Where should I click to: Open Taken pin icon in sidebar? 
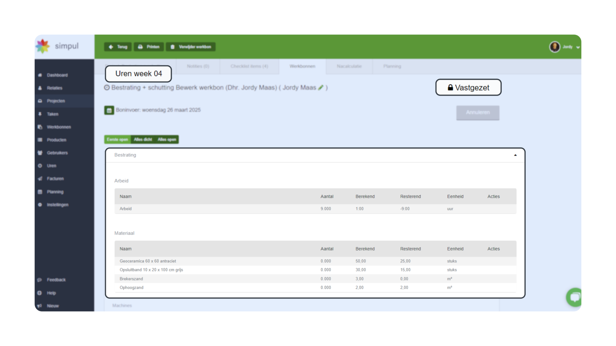pyautogui.click(x=40, y=114)
